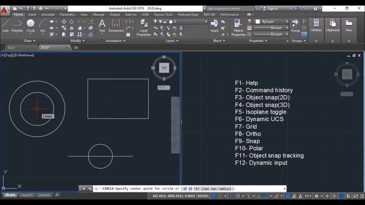Click the Customization menu icon in status bar
365x205 pixels.
pyautogui.click(x=362, y=196)
